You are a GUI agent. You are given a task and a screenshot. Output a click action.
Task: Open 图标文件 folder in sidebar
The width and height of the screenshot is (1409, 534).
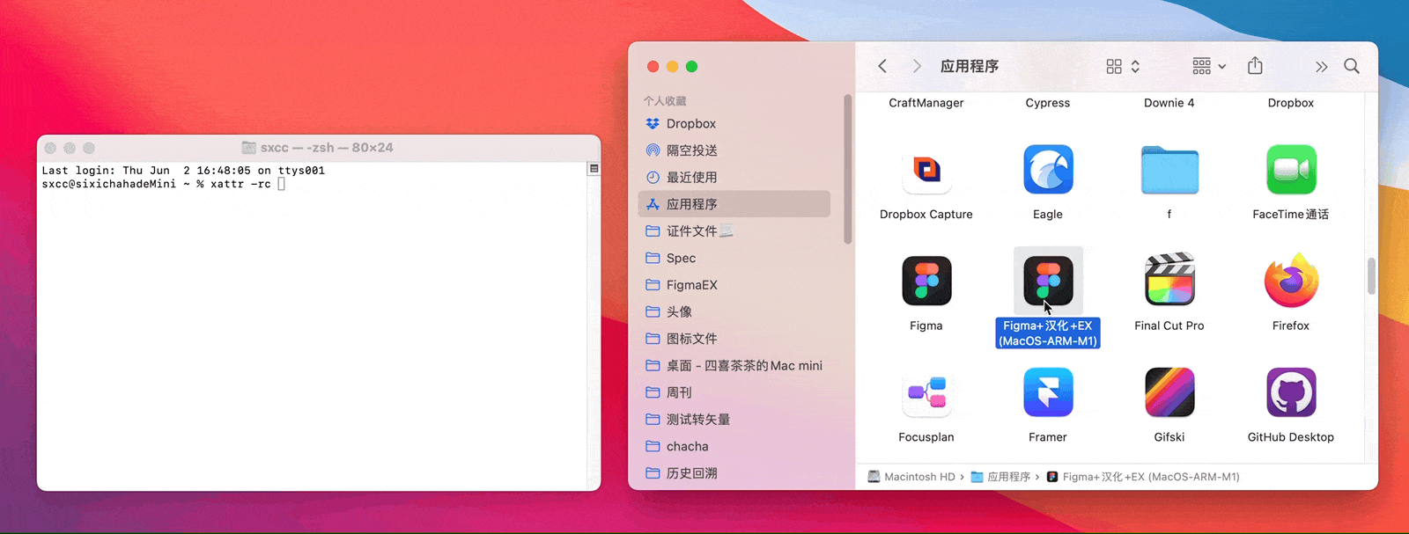pyautogui.click(x=734, y=339)
